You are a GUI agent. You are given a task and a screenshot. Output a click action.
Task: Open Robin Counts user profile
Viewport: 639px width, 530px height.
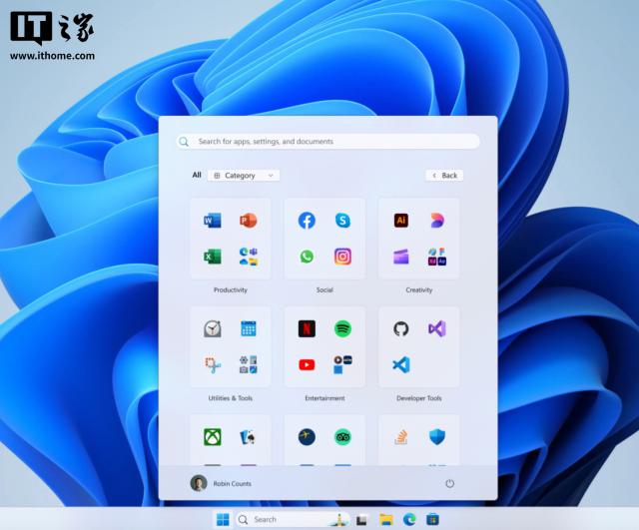point(223,483)
